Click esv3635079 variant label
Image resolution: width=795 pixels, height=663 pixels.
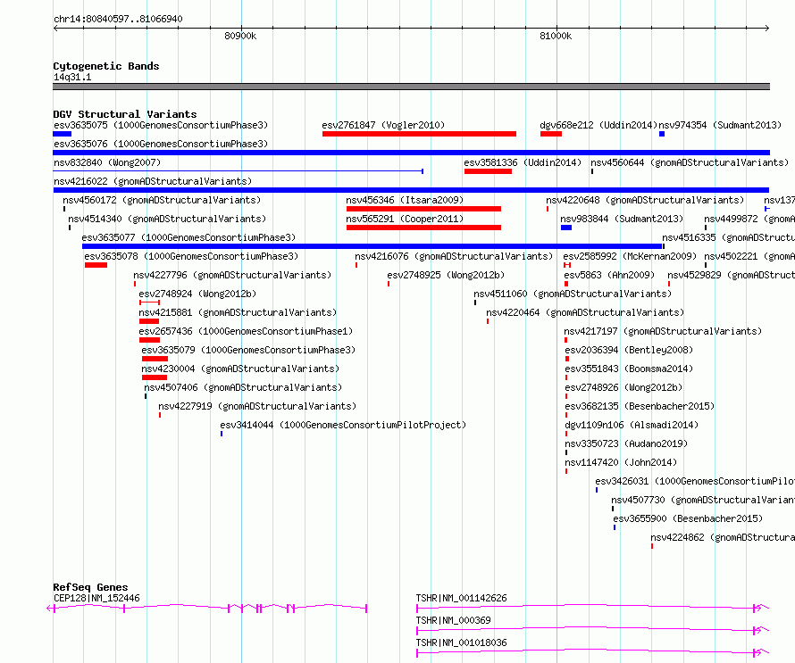(x=248, y=350)
